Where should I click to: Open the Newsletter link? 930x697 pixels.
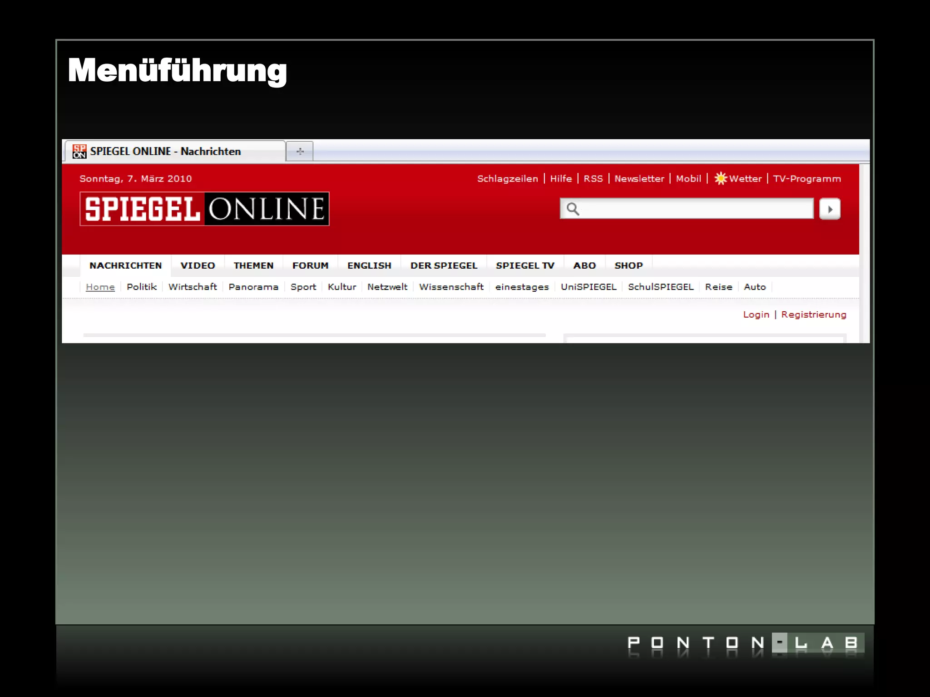point(639,179)
